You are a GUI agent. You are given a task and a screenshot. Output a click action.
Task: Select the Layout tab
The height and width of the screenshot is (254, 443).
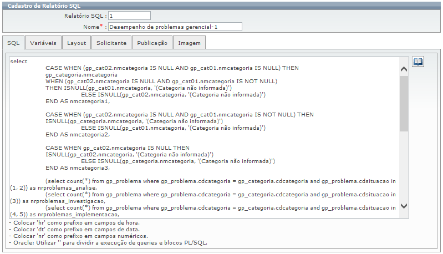77,43
